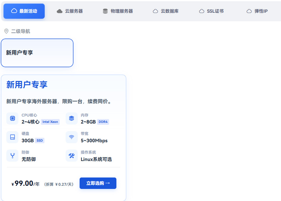Click the database stack icon beside 物理服务器
Viewport: 281px width, 201px height.
(105, 11)
